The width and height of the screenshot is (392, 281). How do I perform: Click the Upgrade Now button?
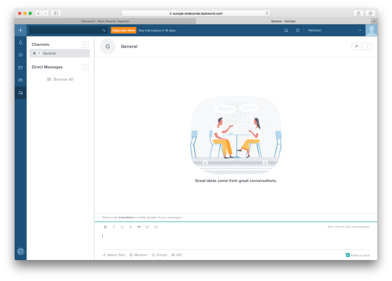point(123,30)
